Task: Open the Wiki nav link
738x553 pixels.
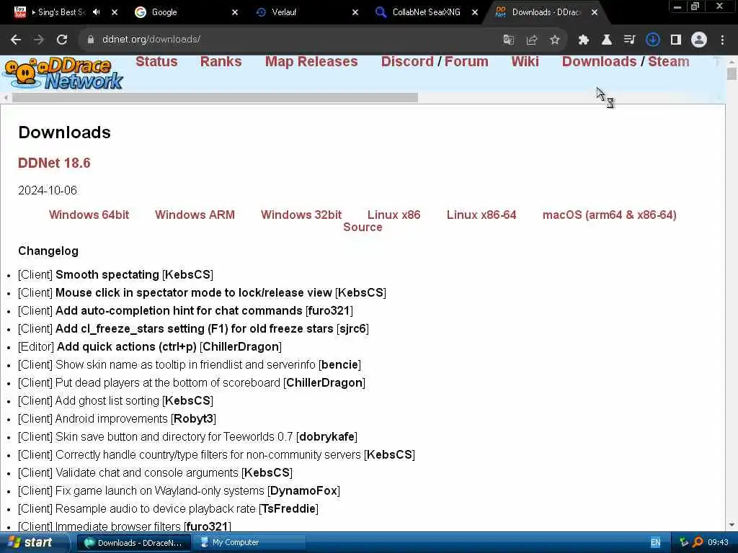Action: click(x=525, y=62)
